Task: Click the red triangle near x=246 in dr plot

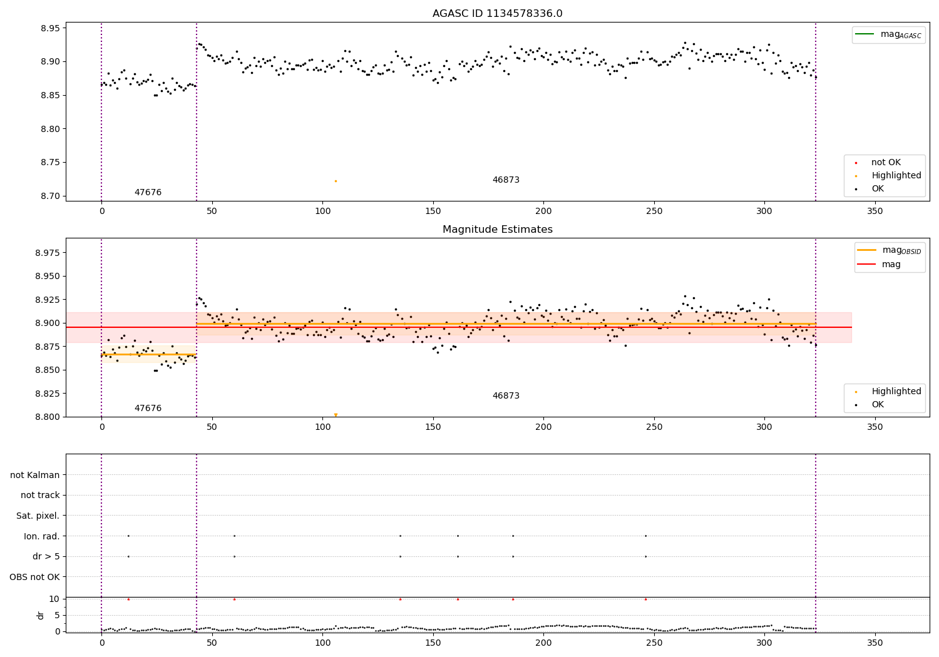Action: (645, 599)
